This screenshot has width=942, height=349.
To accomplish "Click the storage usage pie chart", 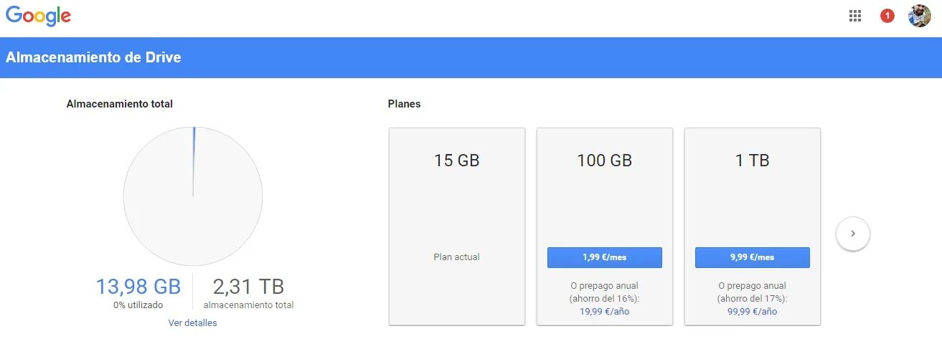I will click(193, 196).
